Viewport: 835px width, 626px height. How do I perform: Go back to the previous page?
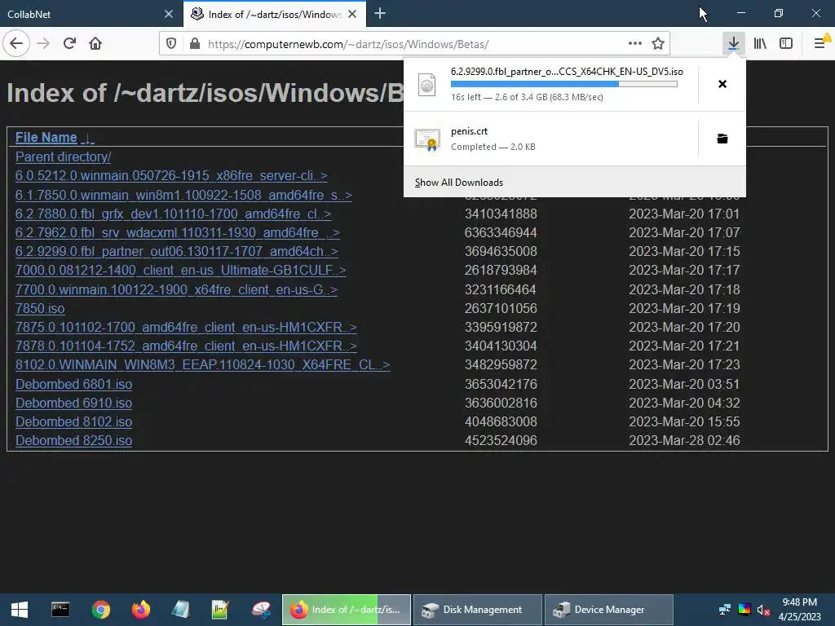(16, 44)
